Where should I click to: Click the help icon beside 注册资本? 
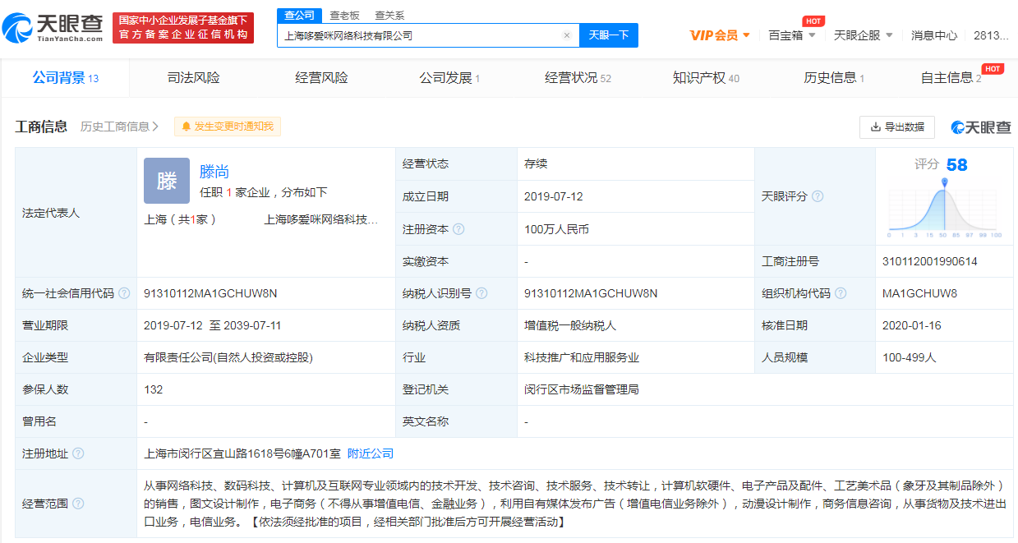(458, 229)
